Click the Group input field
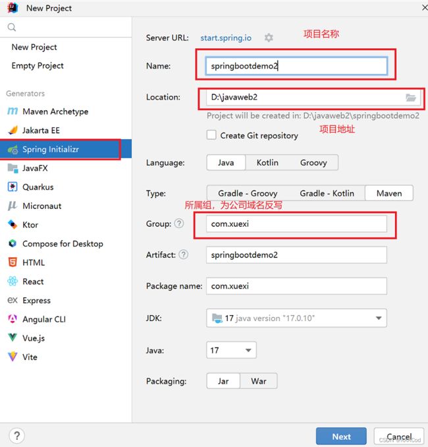Image resolution: width=428 pixels, height=447 pixels. (x=296, y=223)
